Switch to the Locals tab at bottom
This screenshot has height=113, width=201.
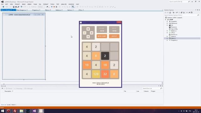pyautogui.click(x=8, y=105)
